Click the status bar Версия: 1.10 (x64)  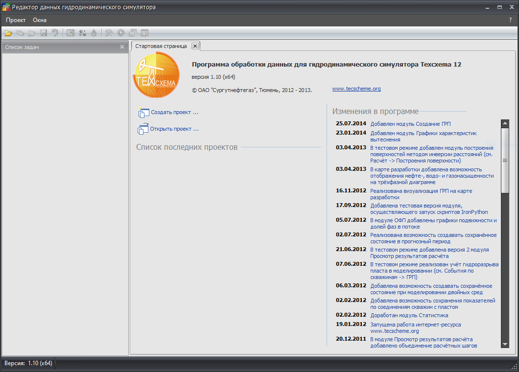[28, 363]
